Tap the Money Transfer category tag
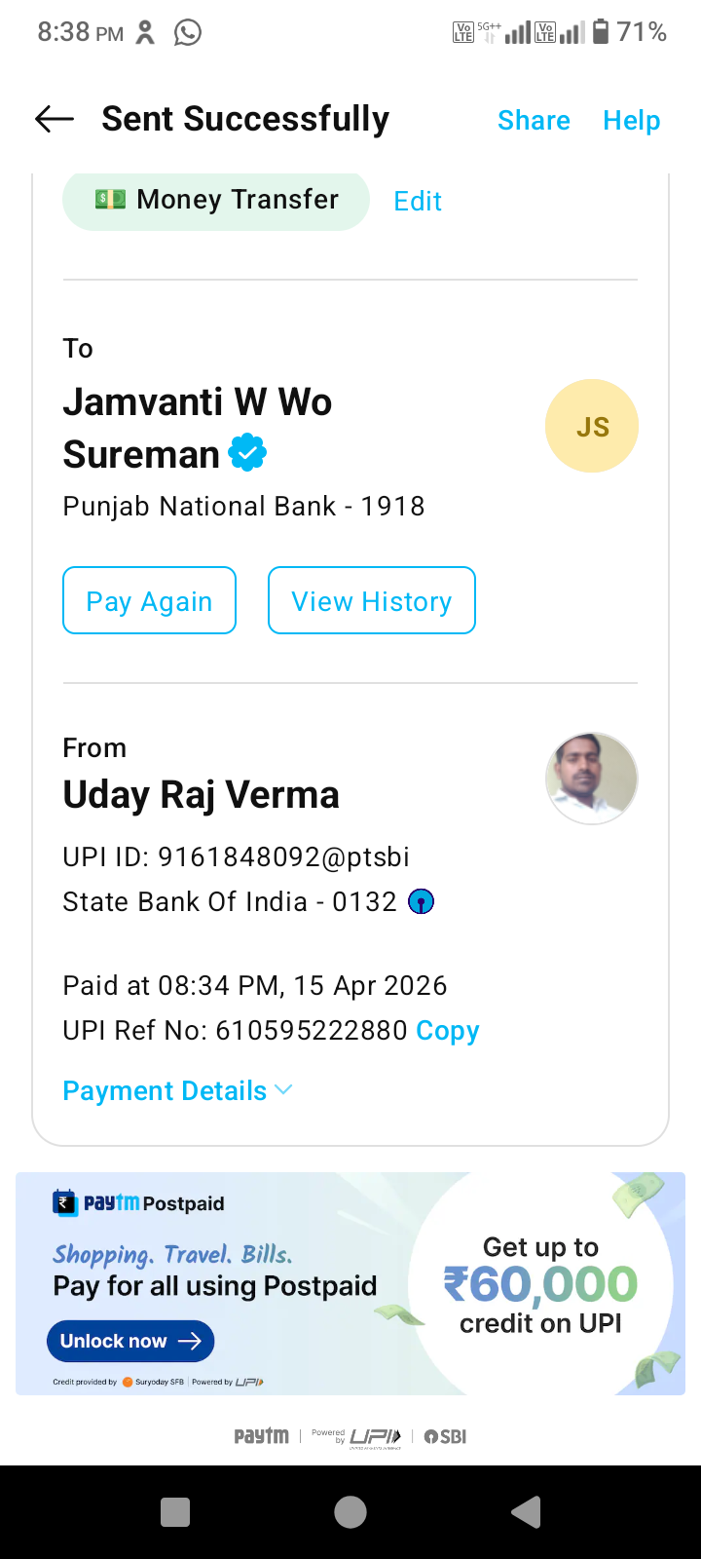Screen dimensions: 701x1559 (x=216, y=200)
